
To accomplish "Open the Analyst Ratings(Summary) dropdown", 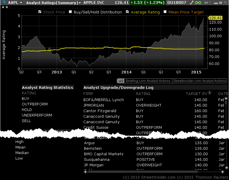I will point(80,3).
